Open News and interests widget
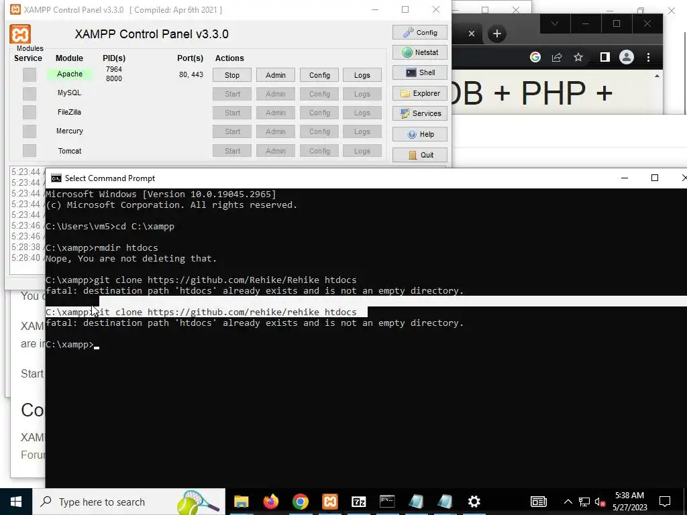This screenshot has height=515, width=687. pyautogui.click(x=539, y=502)
